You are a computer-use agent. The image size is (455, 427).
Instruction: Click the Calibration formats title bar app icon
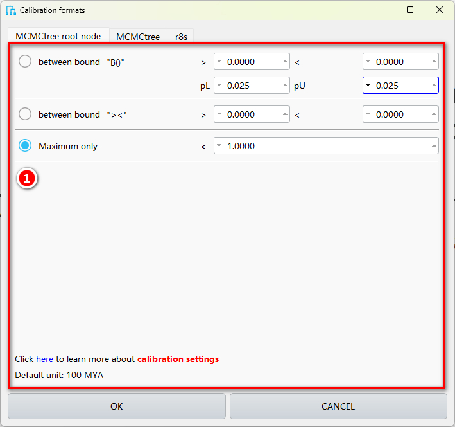pyautogui.click(x=11, y=10)
